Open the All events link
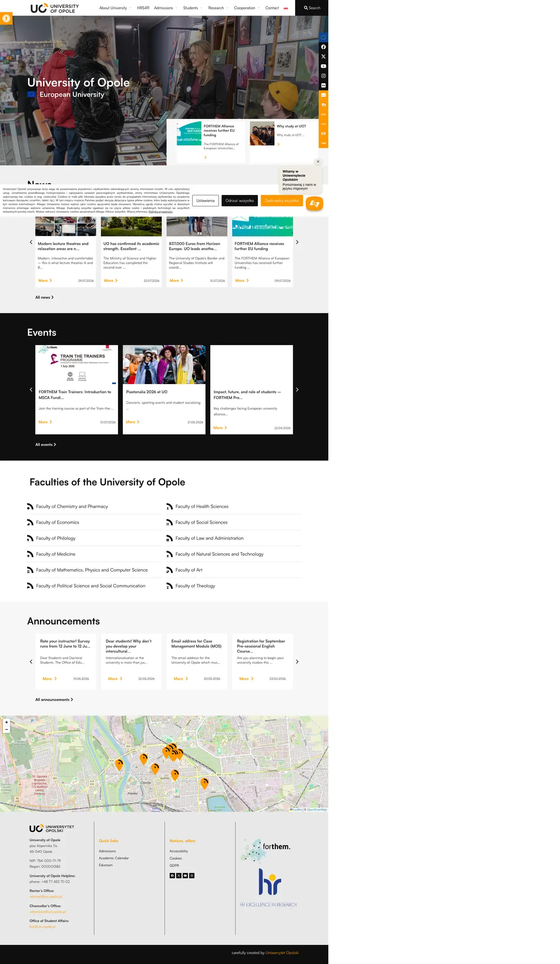 (46, 444)
